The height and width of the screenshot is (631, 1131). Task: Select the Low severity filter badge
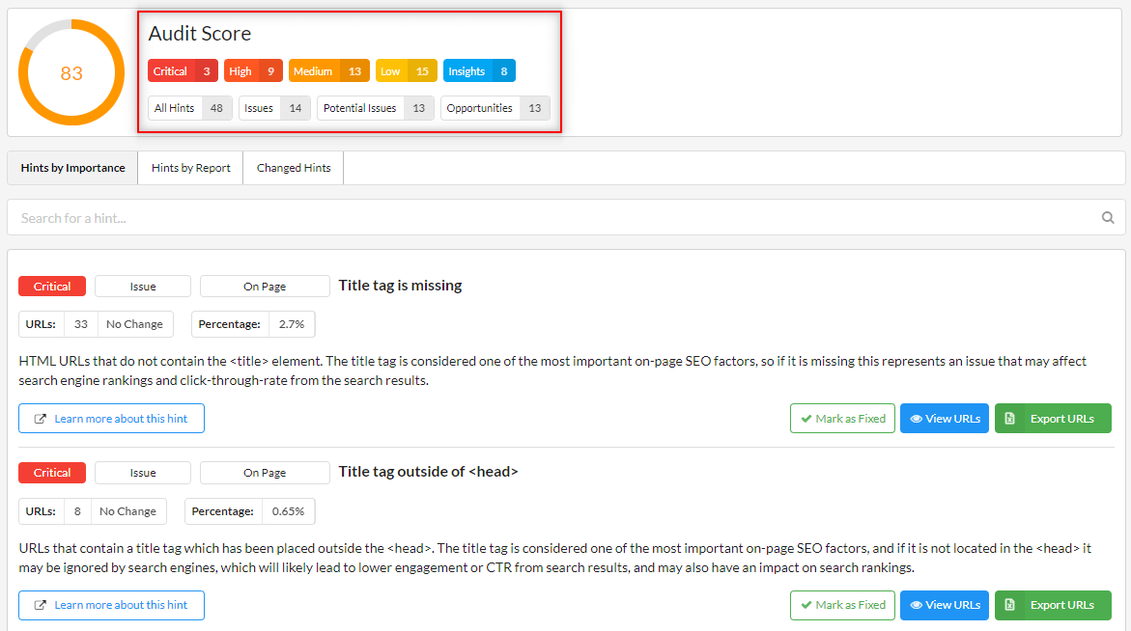click(x=406, y=71)
